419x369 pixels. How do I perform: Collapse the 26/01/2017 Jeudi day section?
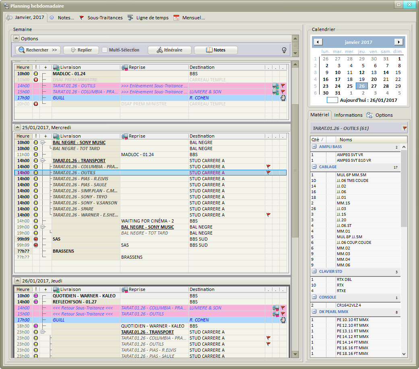tap(17, 280)
